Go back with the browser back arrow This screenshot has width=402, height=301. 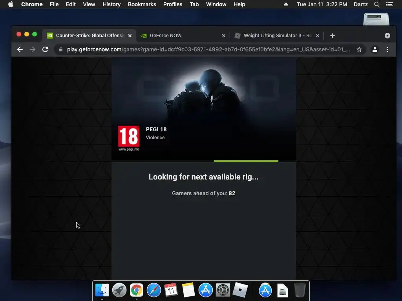point(20,49)
